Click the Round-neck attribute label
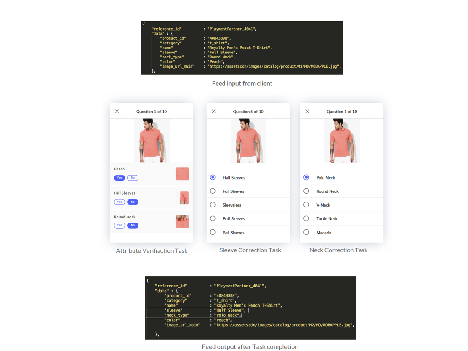The width and height of the screenshot is (468, 351). pos(124,217)
